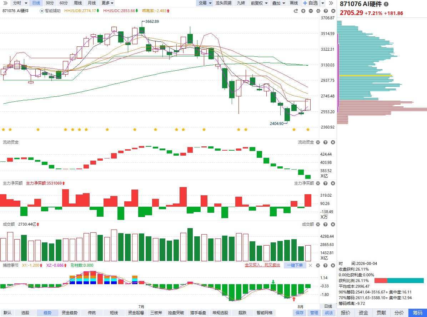Open settings gear for 成交额 panel

click(318, 225)
